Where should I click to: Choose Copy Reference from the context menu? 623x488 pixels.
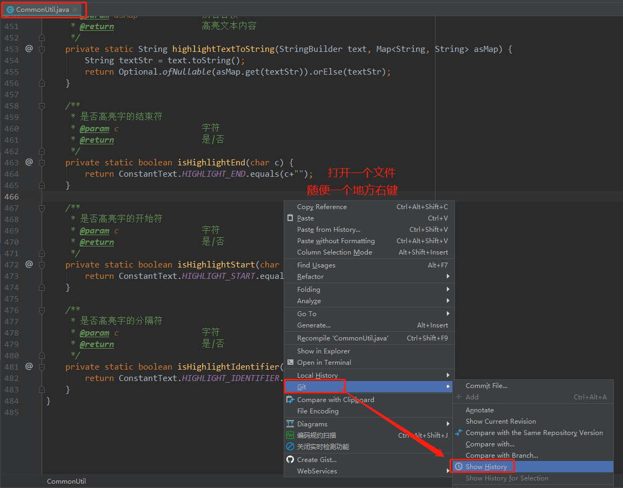pyautogui.click(x=370, y=206)
